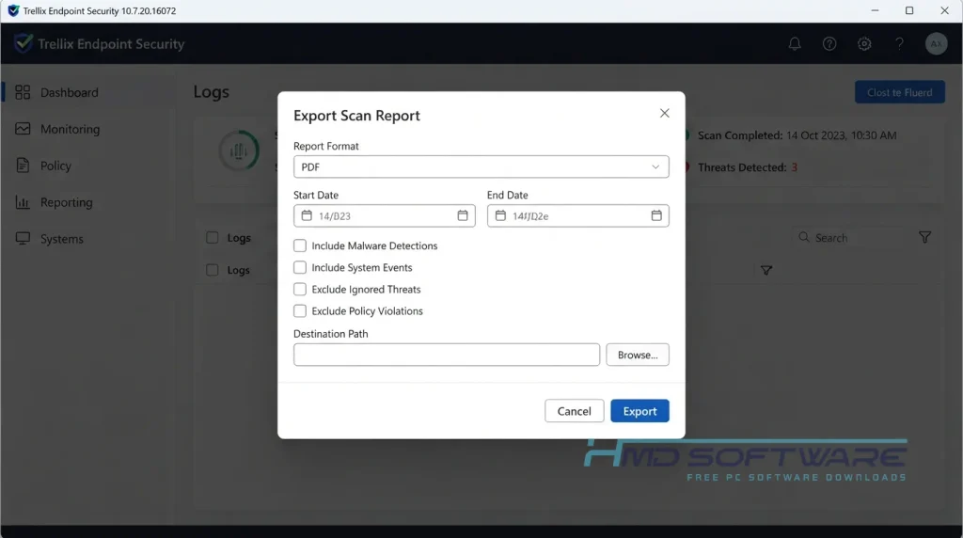Click the Start Date input field
This screenshot has height=538, width=963.
[x=384, y=216]
